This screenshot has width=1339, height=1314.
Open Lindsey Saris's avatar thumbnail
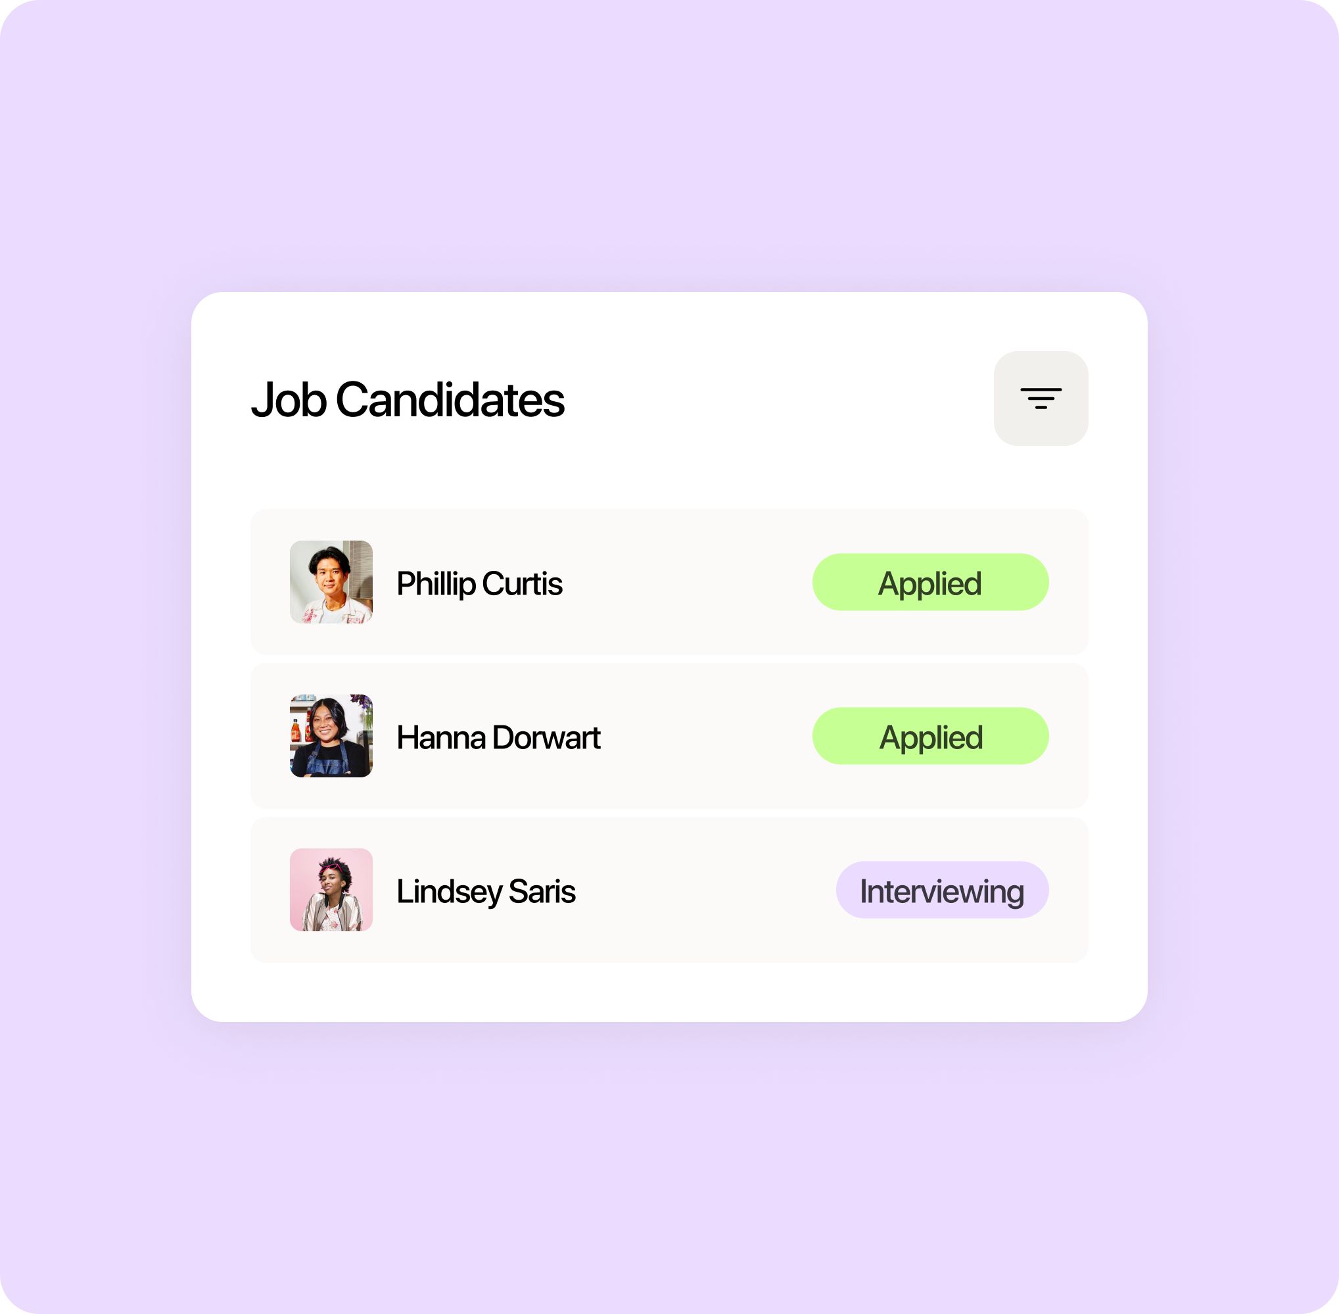coord(331,891)
